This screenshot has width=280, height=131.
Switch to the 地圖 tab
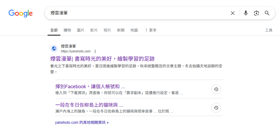tap(134, 30)
